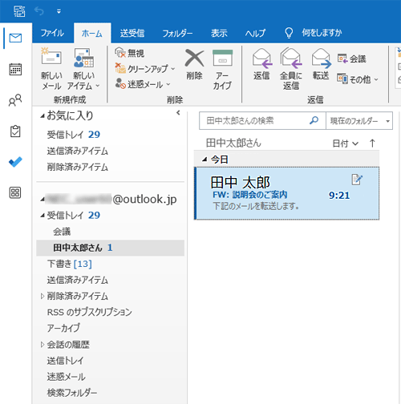Open the more apps grid icon
This screenshot has height=404, width=401.
coord(15,192)
